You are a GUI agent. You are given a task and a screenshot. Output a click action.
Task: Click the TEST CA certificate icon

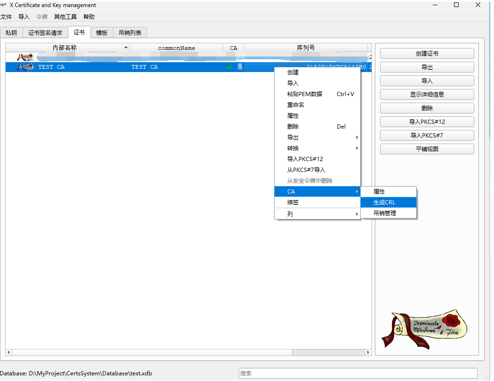point(25,67)
